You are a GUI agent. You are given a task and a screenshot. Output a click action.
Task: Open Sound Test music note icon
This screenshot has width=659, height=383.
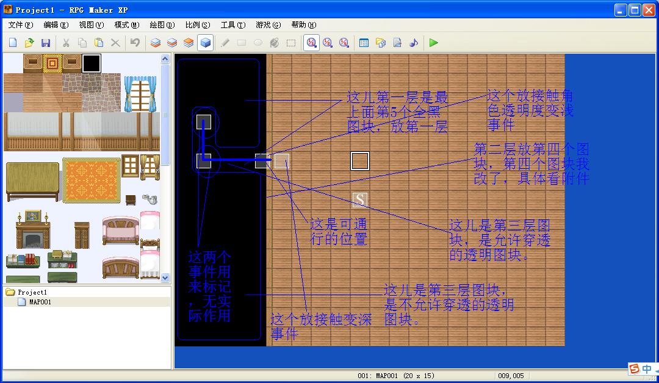(414, 43)
